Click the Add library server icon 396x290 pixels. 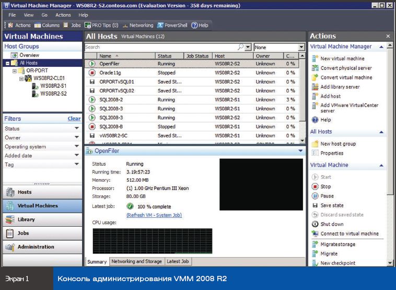point(315,87)
